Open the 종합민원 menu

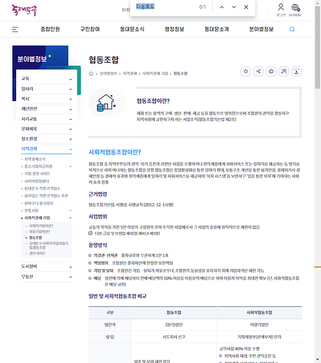pyautogui.click(x=51, y=29)
